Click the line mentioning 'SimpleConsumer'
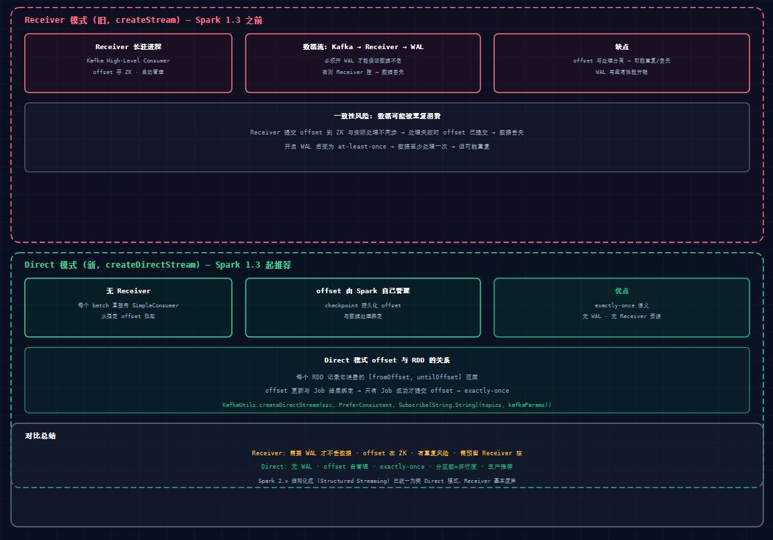This screenshot has height=540, width=773. coord(128,305)
